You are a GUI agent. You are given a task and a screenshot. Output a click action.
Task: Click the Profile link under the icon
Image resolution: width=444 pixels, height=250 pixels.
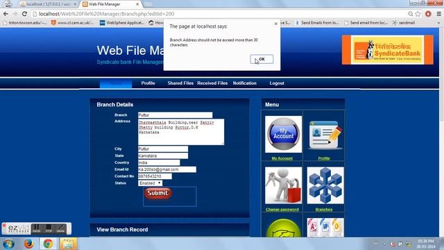click(x=324, y=158)
